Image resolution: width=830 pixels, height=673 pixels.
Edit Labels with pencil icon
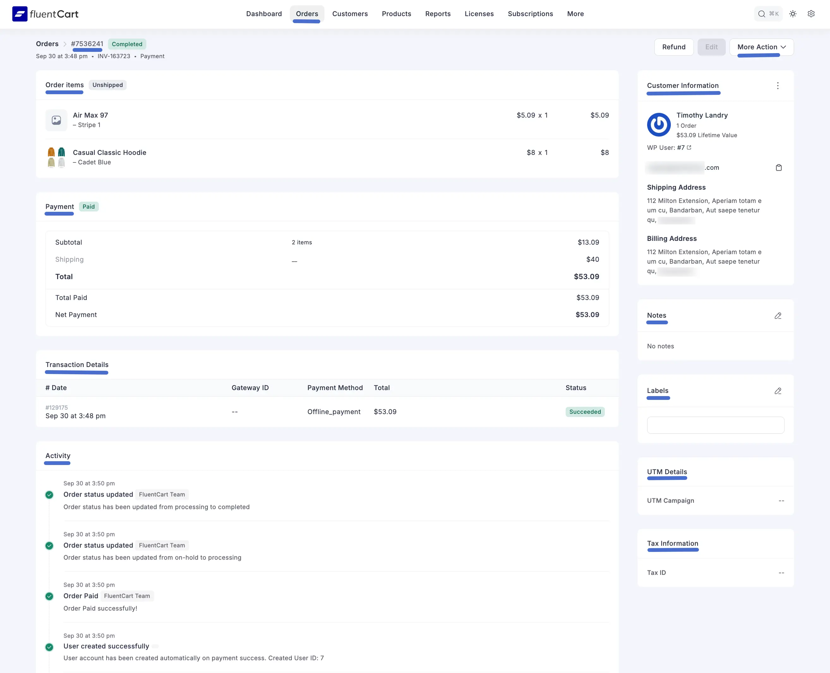[778, 391]
